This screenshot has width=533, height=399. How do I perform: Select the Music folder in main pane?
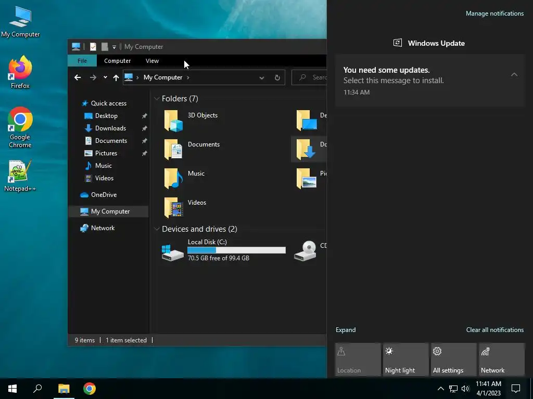pyautogui.click(x=185, y=179)
